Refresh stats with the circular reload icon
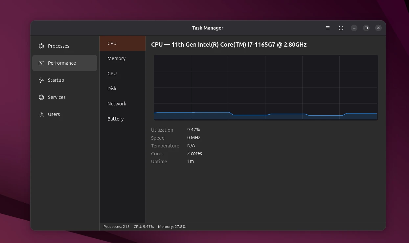The width and height of the screenshot is (409, 243). (341, 28)
